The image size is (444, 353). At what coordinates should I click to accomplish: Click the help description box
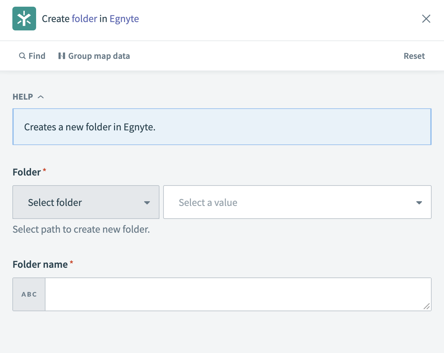(222, 127)
